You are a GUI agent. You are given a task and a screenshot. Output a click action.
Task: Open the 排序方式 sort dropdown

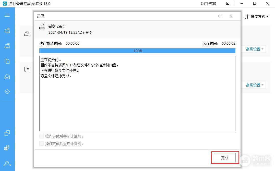(x=256, y=17)
